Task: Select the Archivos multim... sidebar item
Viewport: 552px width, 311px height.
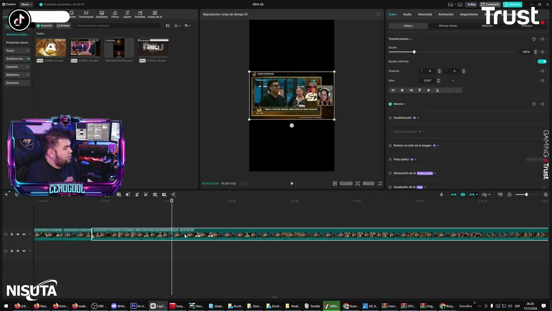Action: coord(18,34)
